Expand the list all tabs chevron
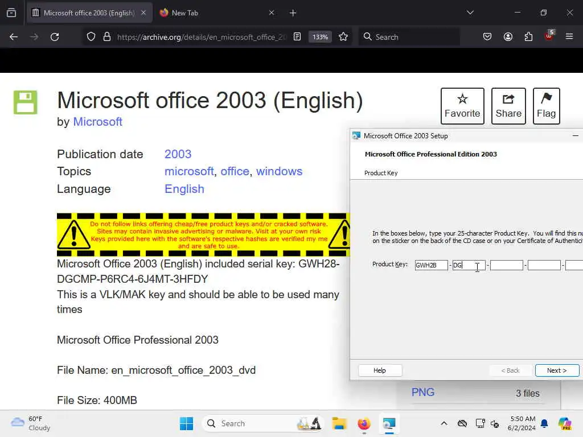 [x=470, y=13]
